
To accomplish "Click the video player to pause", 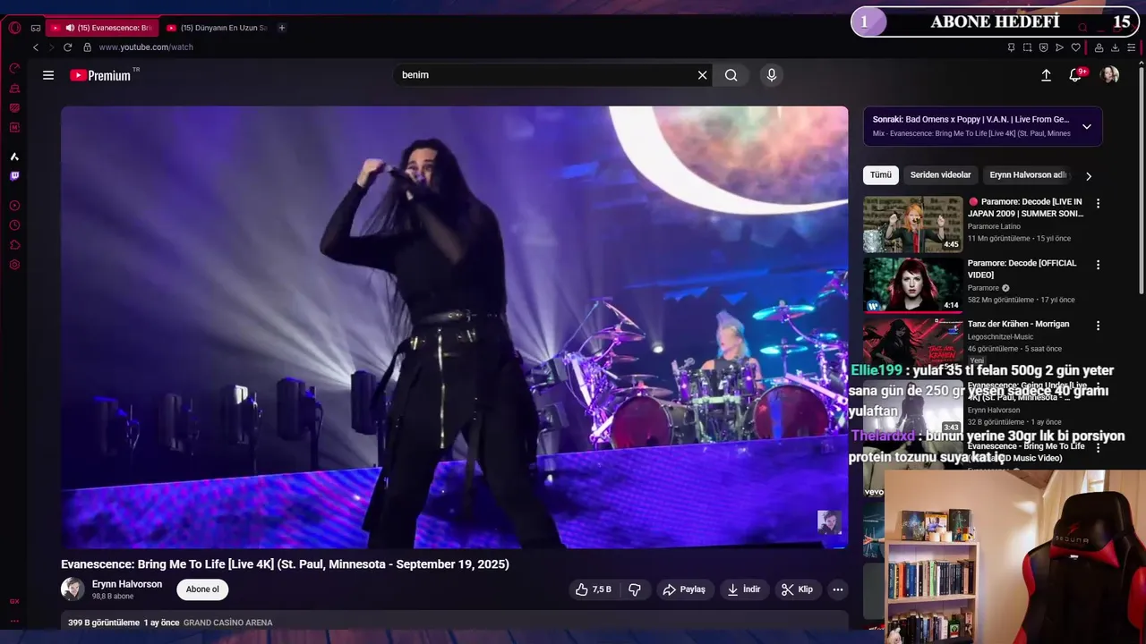I will (454, 327).
